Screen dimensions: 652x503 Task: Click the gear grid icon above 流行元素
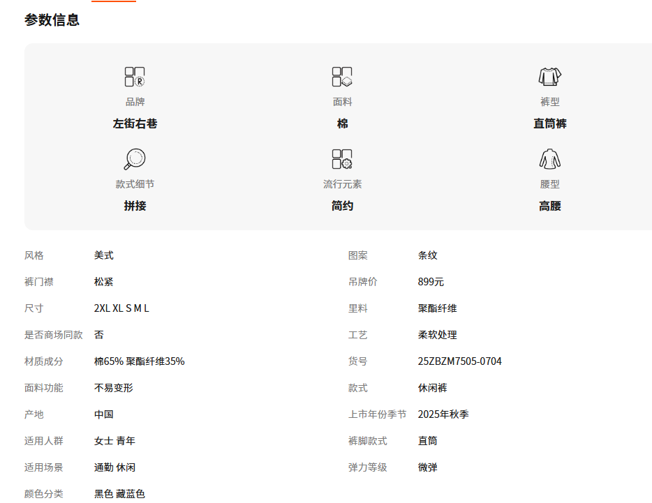point(342,159)
